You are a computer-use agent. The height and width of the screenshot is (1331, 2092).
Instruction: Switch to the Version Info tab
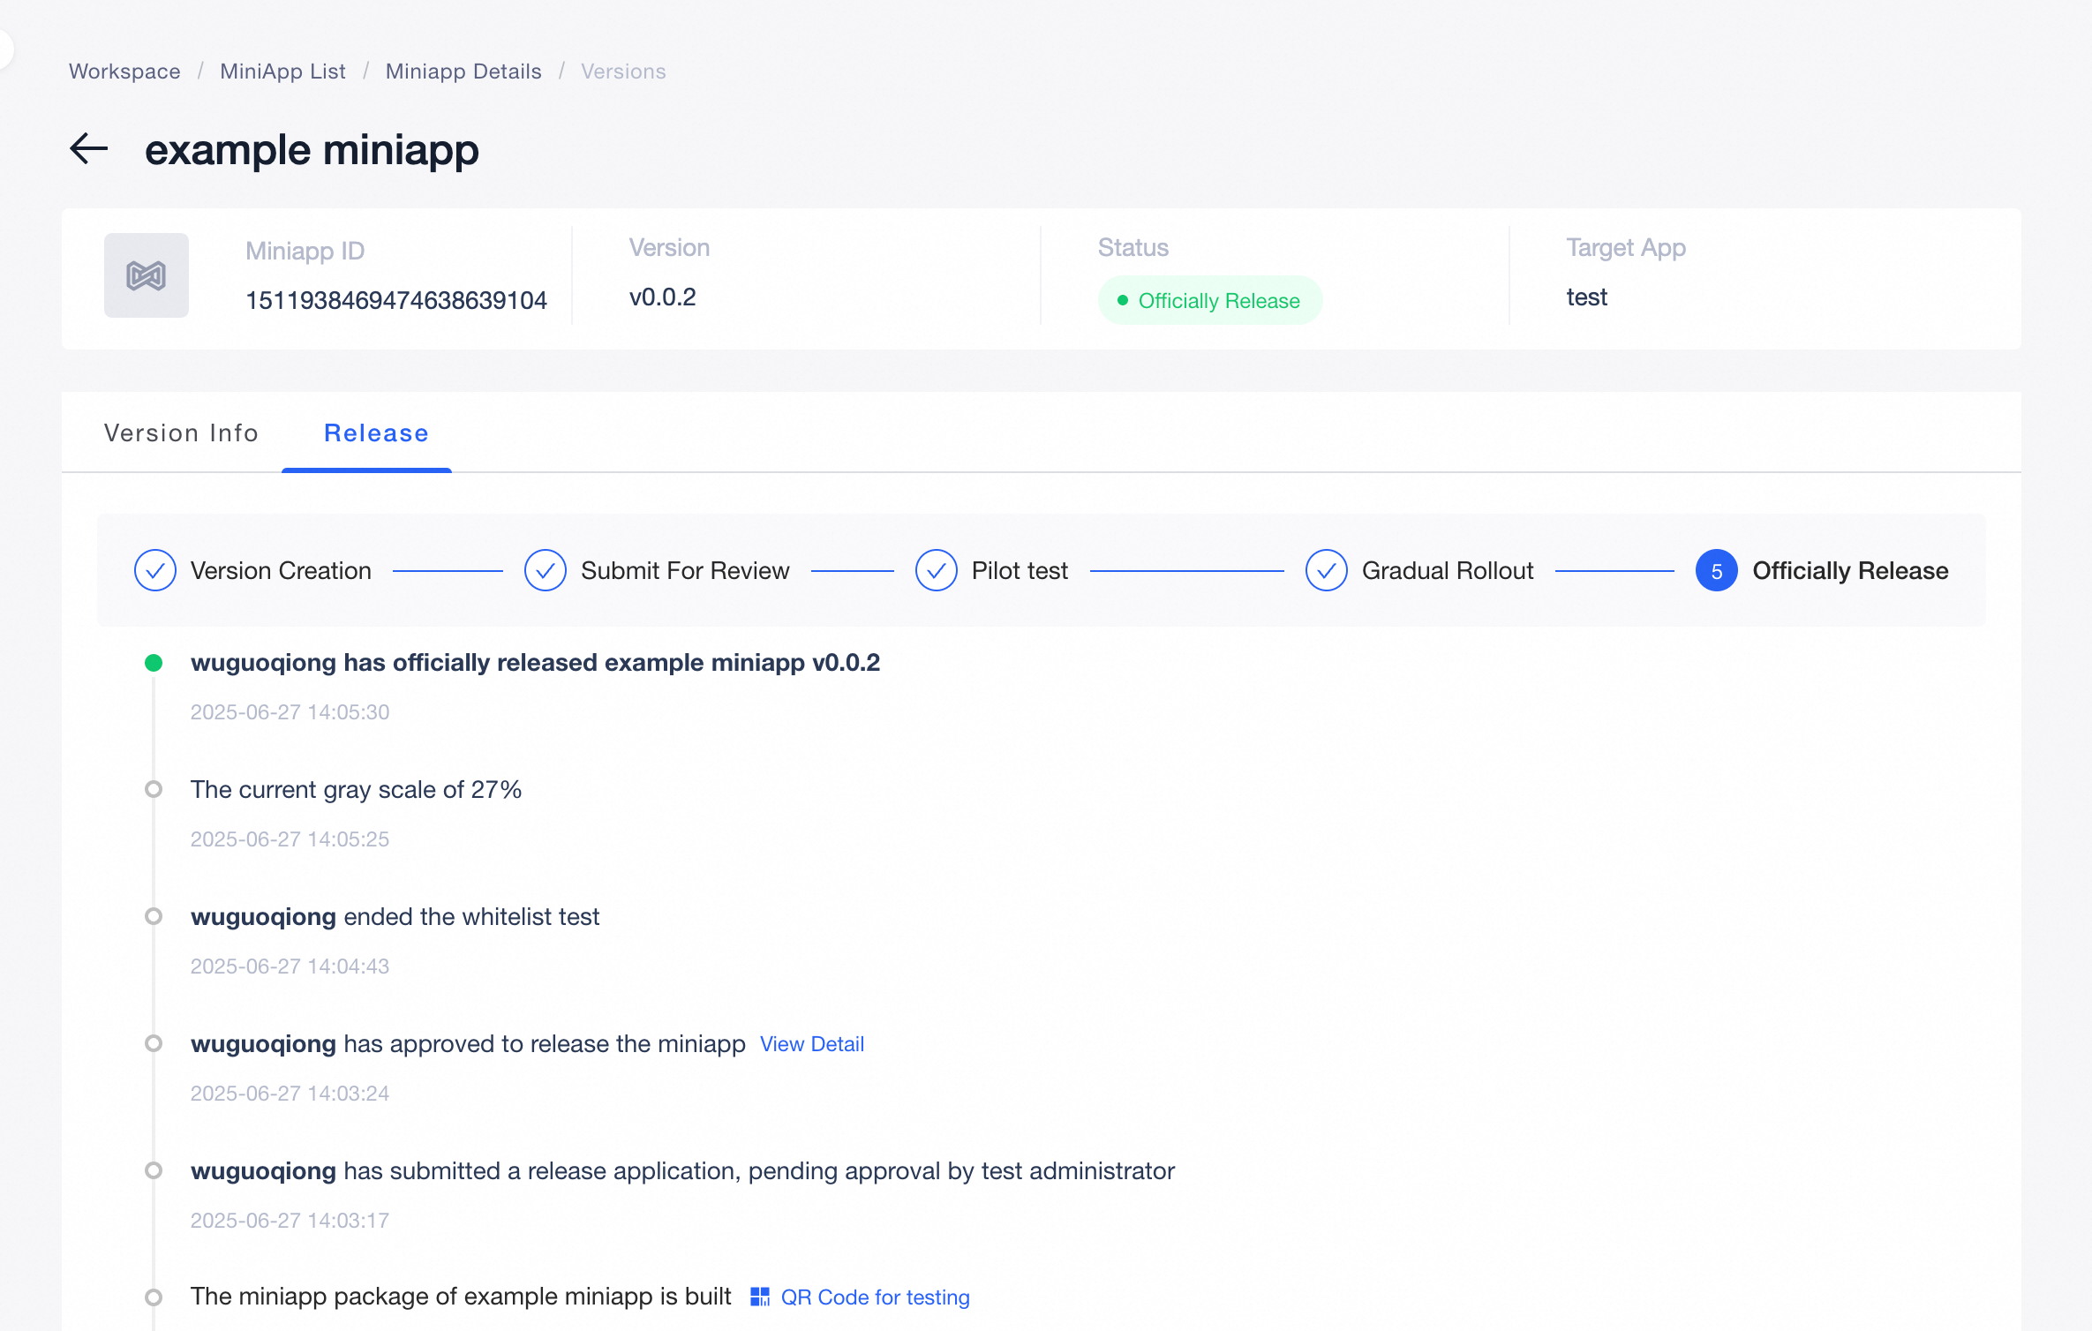click(x=181, y=433)
